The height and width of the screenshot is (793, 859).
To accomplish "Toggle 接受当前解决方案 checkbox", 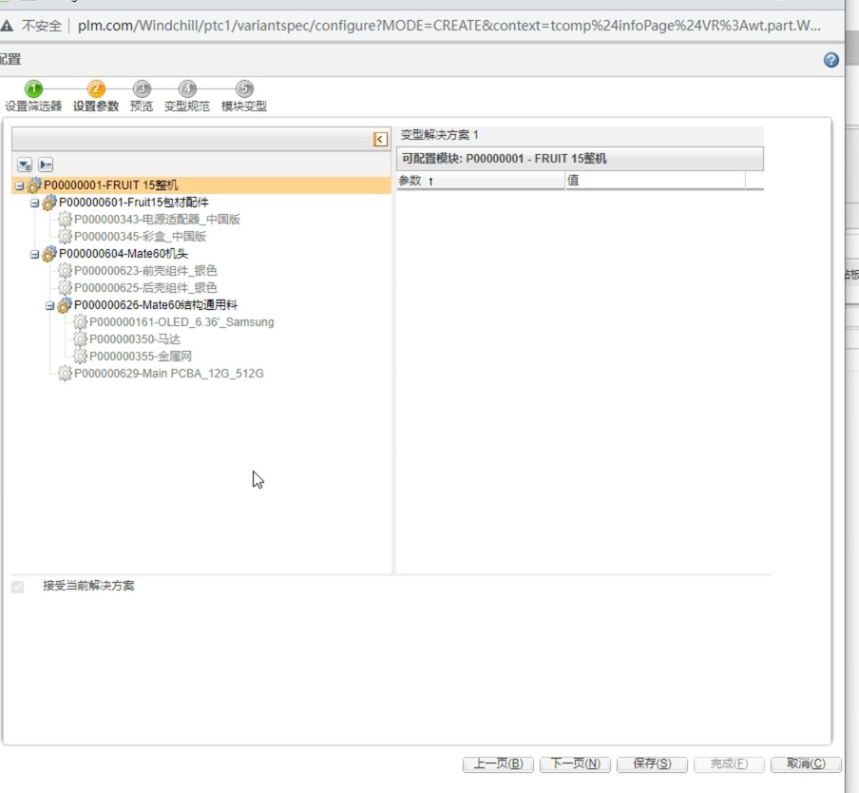I will (x=17, y=587).
